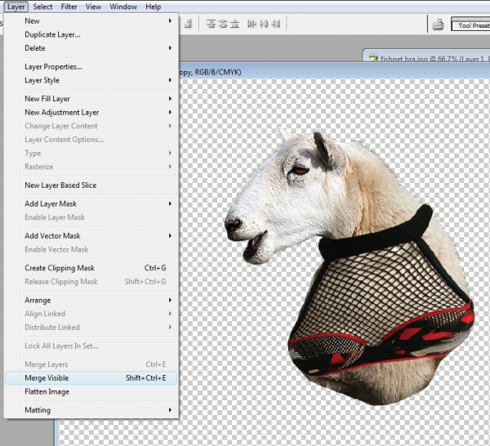Click greyed Merge Layers item

tap(91, 364)
